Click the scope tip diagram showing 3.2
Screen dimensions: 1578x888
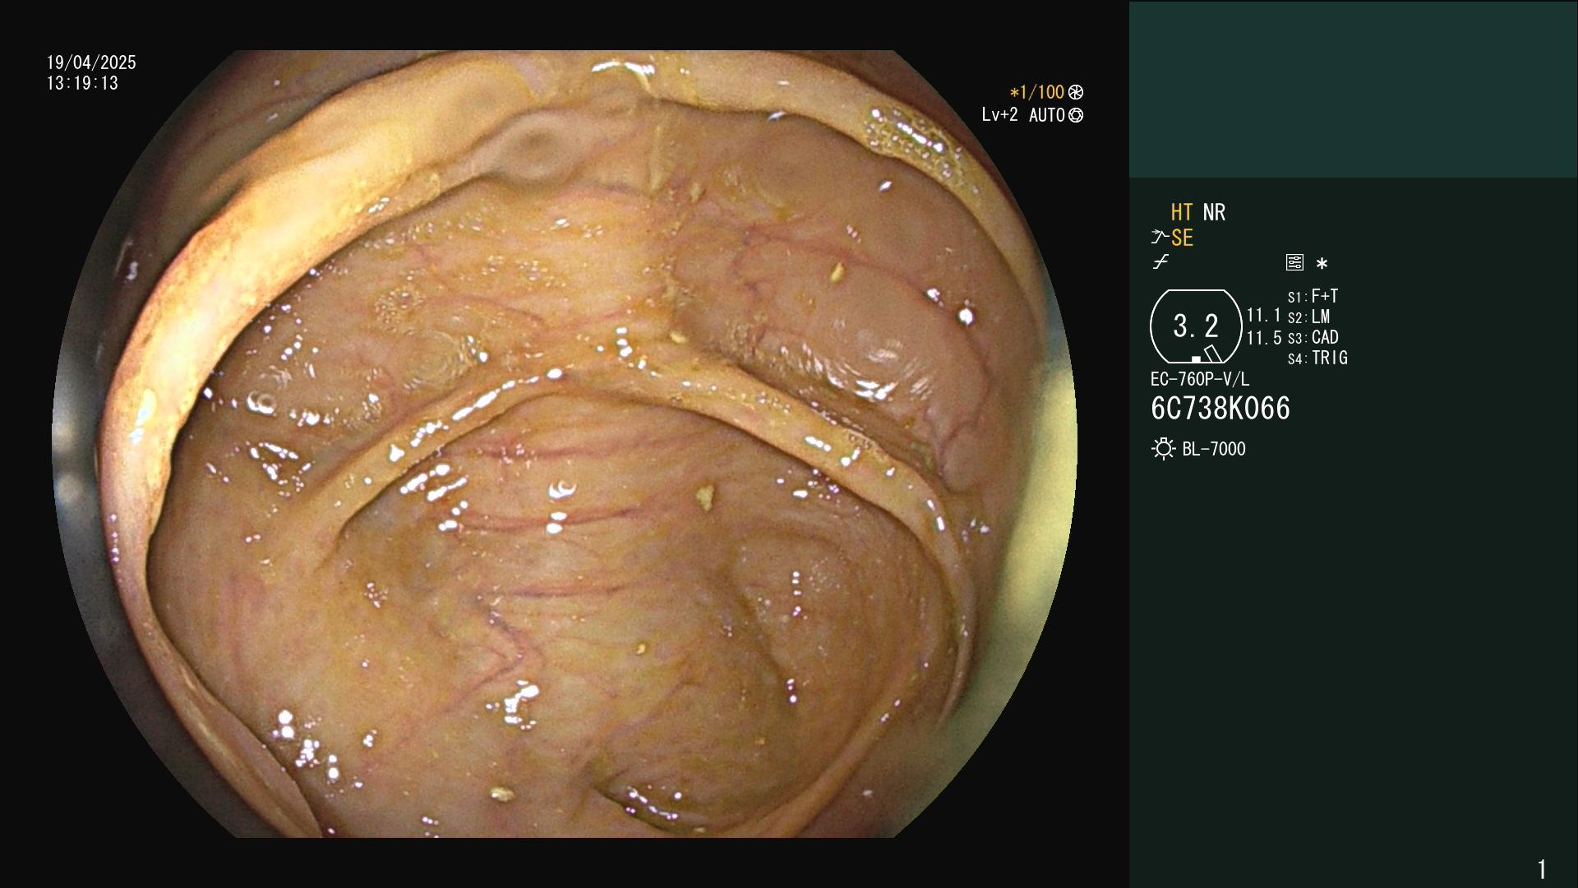coord(1196,326)
